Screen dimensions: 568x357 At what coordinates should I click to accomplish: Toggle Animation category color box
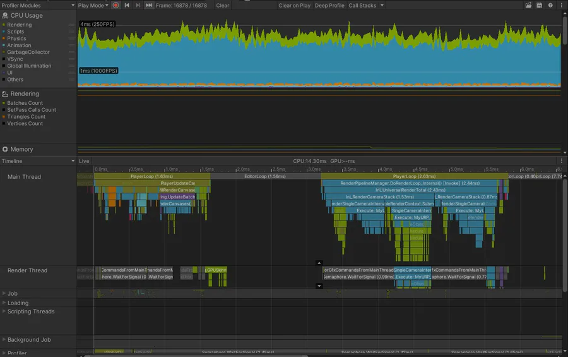point(4,45)
